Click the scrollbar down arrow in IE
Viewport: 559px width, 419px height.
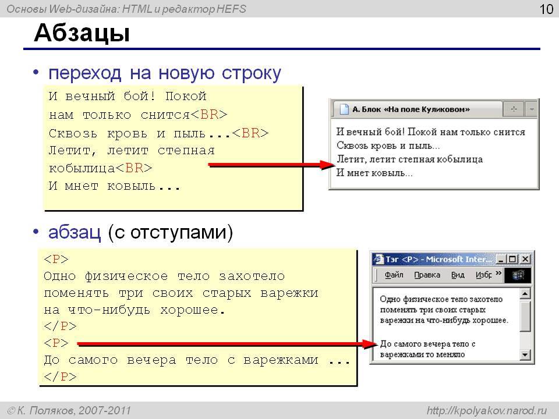pos(525,354)
